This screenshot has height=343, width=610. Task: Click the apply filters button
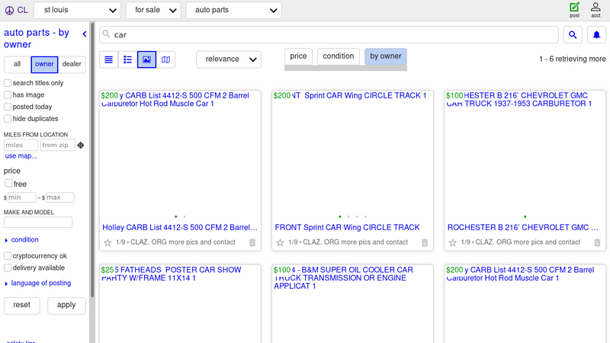(66, 306)
